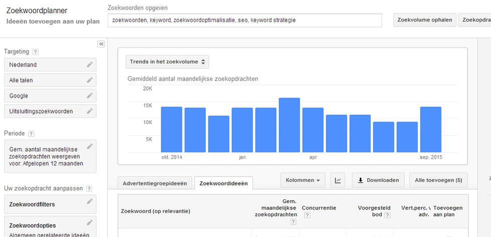Viewport: 491px width, 237px height.
Task: Open help icon next to Periode
Action: click(x=31, y=133)
